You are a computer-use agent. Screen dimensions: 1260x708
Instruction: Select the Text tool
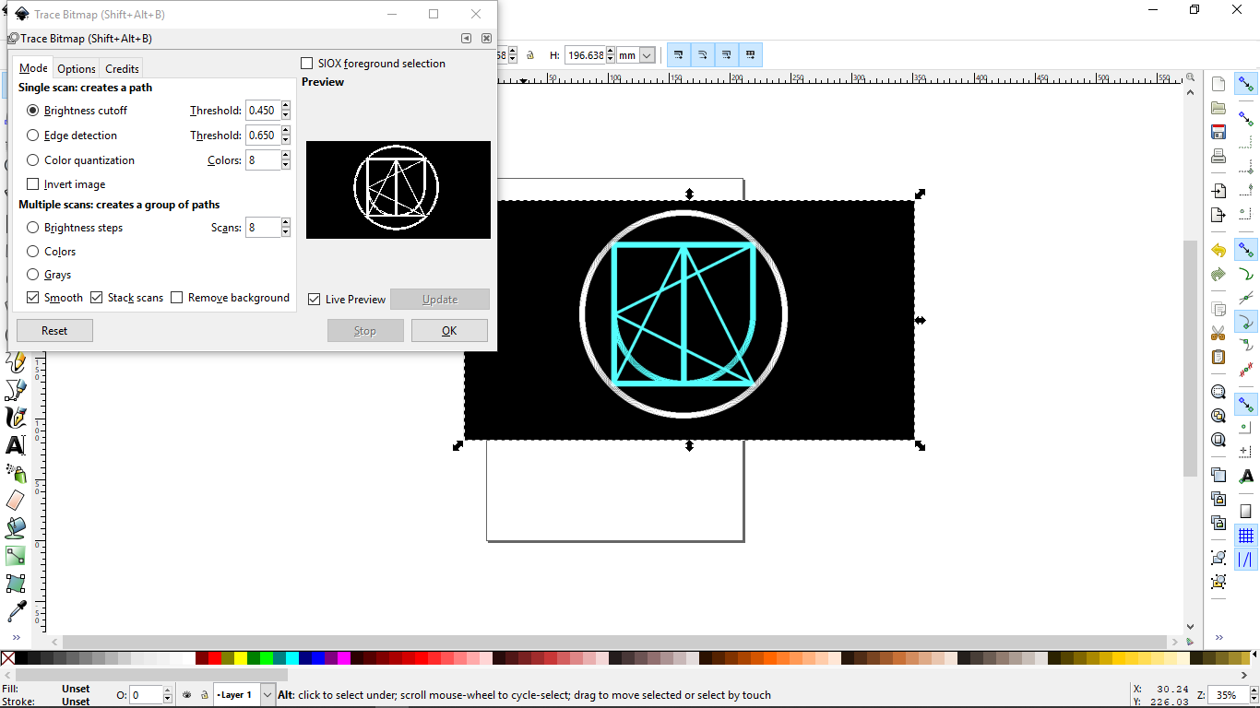click(16, 445)
